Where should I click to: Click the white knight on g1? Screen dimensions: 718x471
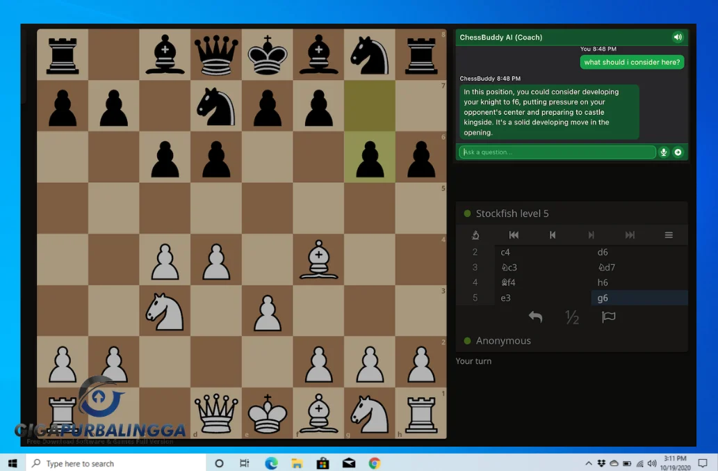point(370,413)
